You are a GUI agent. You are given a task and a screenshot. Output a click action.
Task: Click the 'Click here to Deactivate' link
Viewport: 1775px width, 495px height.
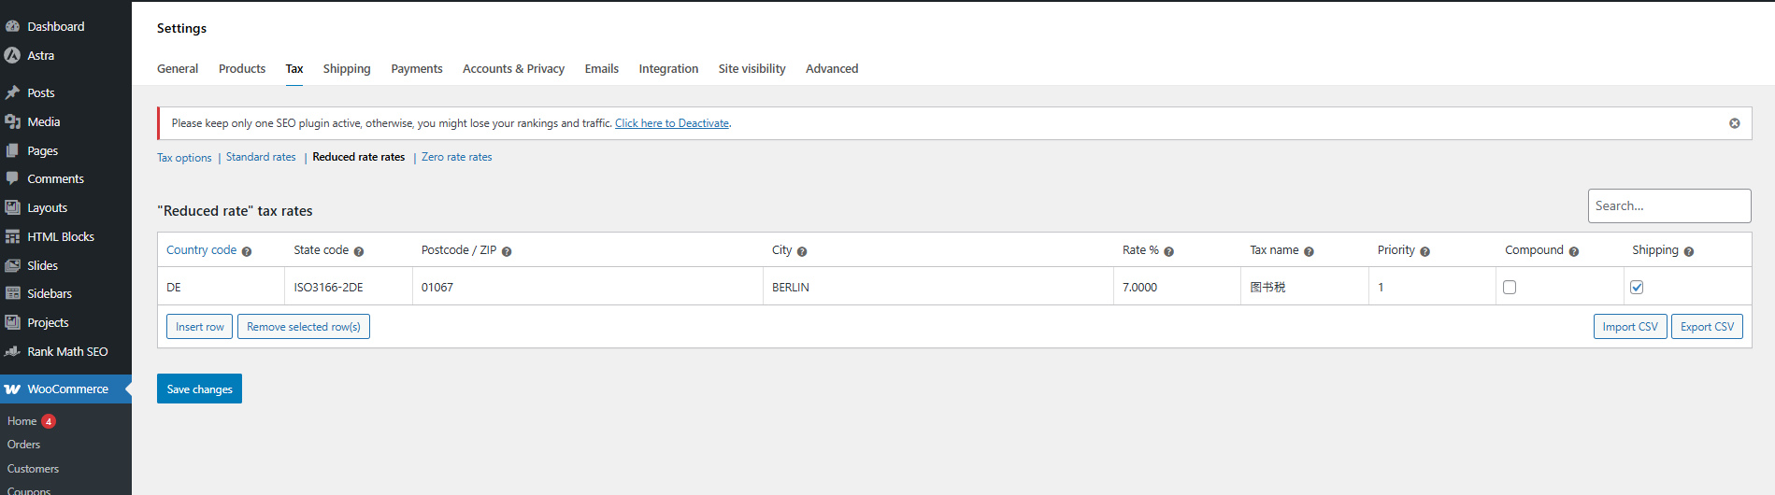click(x=672, y=123)
